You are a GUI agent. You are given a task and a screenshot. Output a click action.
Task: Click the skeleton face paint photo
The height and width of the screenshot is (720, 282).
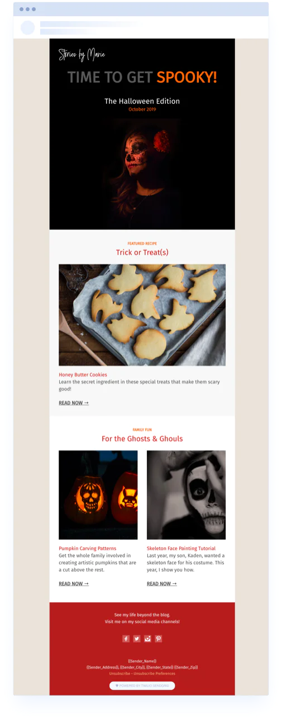point(186,495)
